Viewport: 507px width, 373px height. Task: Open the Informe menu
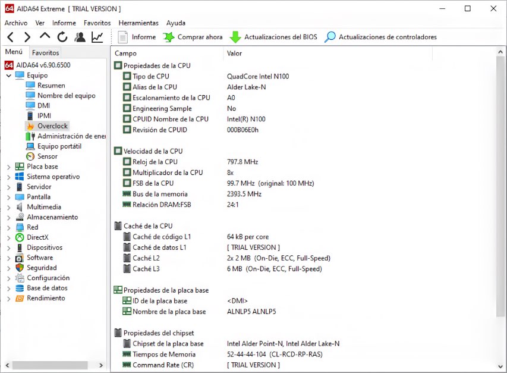[64, 23]
